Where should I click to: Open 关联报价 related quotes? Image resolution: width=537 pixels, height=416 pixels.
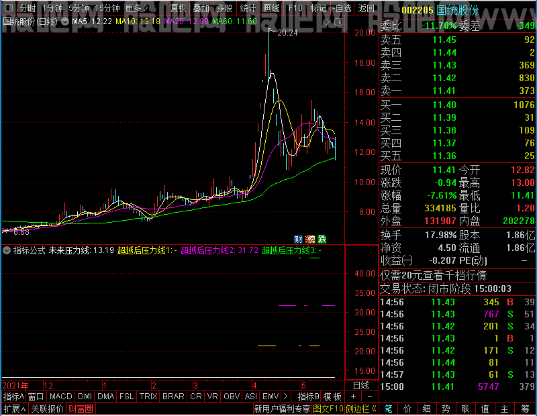click(47, 409)
